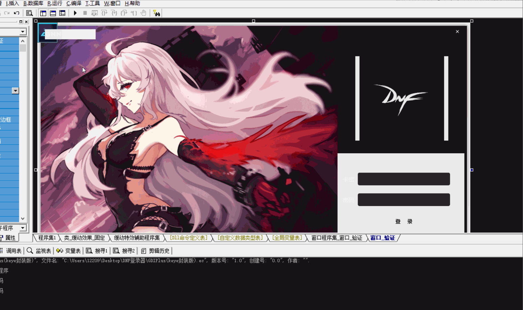Open the 剪辑历史 tab

155,251
